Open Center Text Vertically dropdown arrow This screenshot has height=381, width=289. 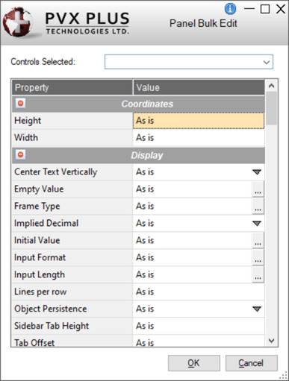point(257,172)
